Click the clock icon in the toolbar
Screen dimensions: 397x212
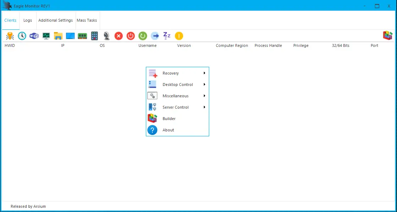point(22,36)
